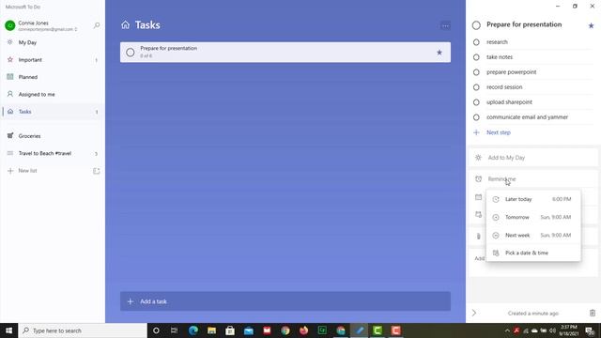Check off the record session step
Screen dimensions: 601x338
[x=476, y=87]
